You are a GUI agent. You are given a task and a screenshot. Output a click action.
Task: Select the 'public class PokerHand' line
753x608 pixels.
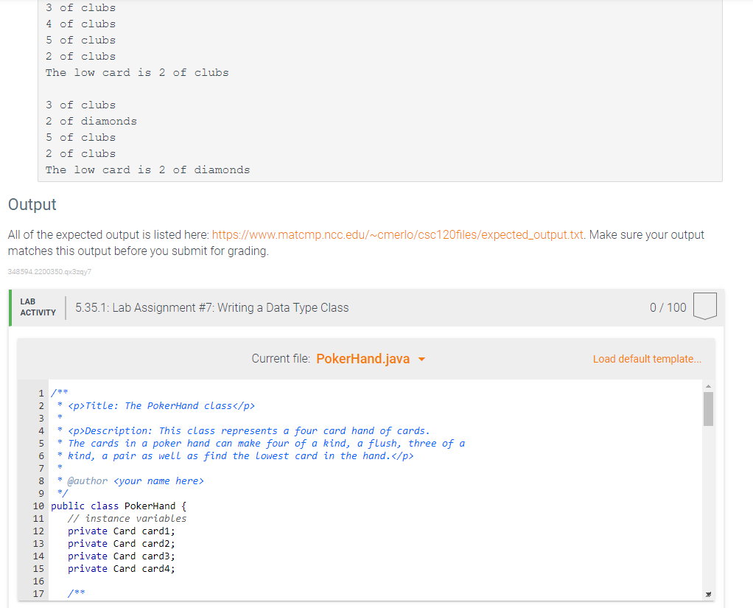118,506
